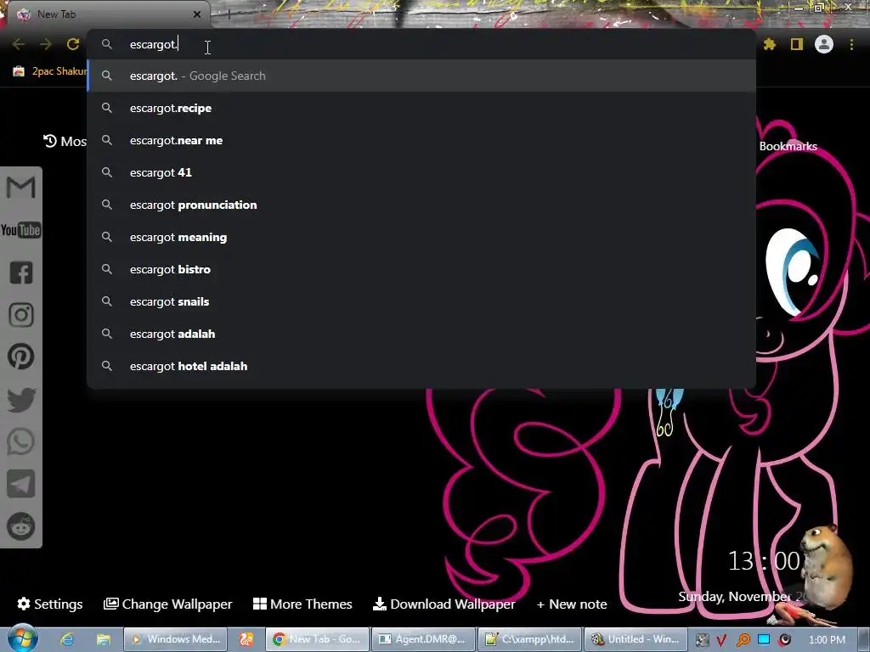This screenshot has height=652, width=870.
Task: Choose the escargot. Google Search suggestion
Action: click(x=421, y=76)
